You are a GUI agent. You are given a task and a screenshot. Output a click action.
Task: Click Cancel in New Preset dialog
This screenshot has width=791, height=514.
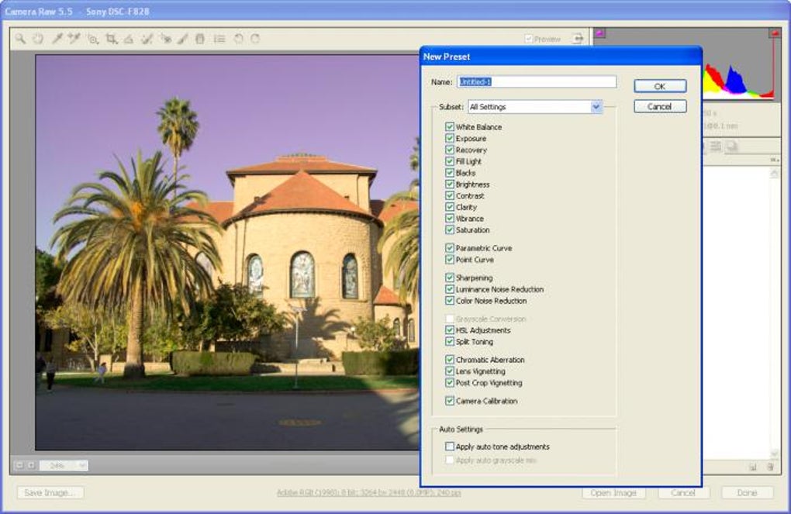tap(660, 106)
